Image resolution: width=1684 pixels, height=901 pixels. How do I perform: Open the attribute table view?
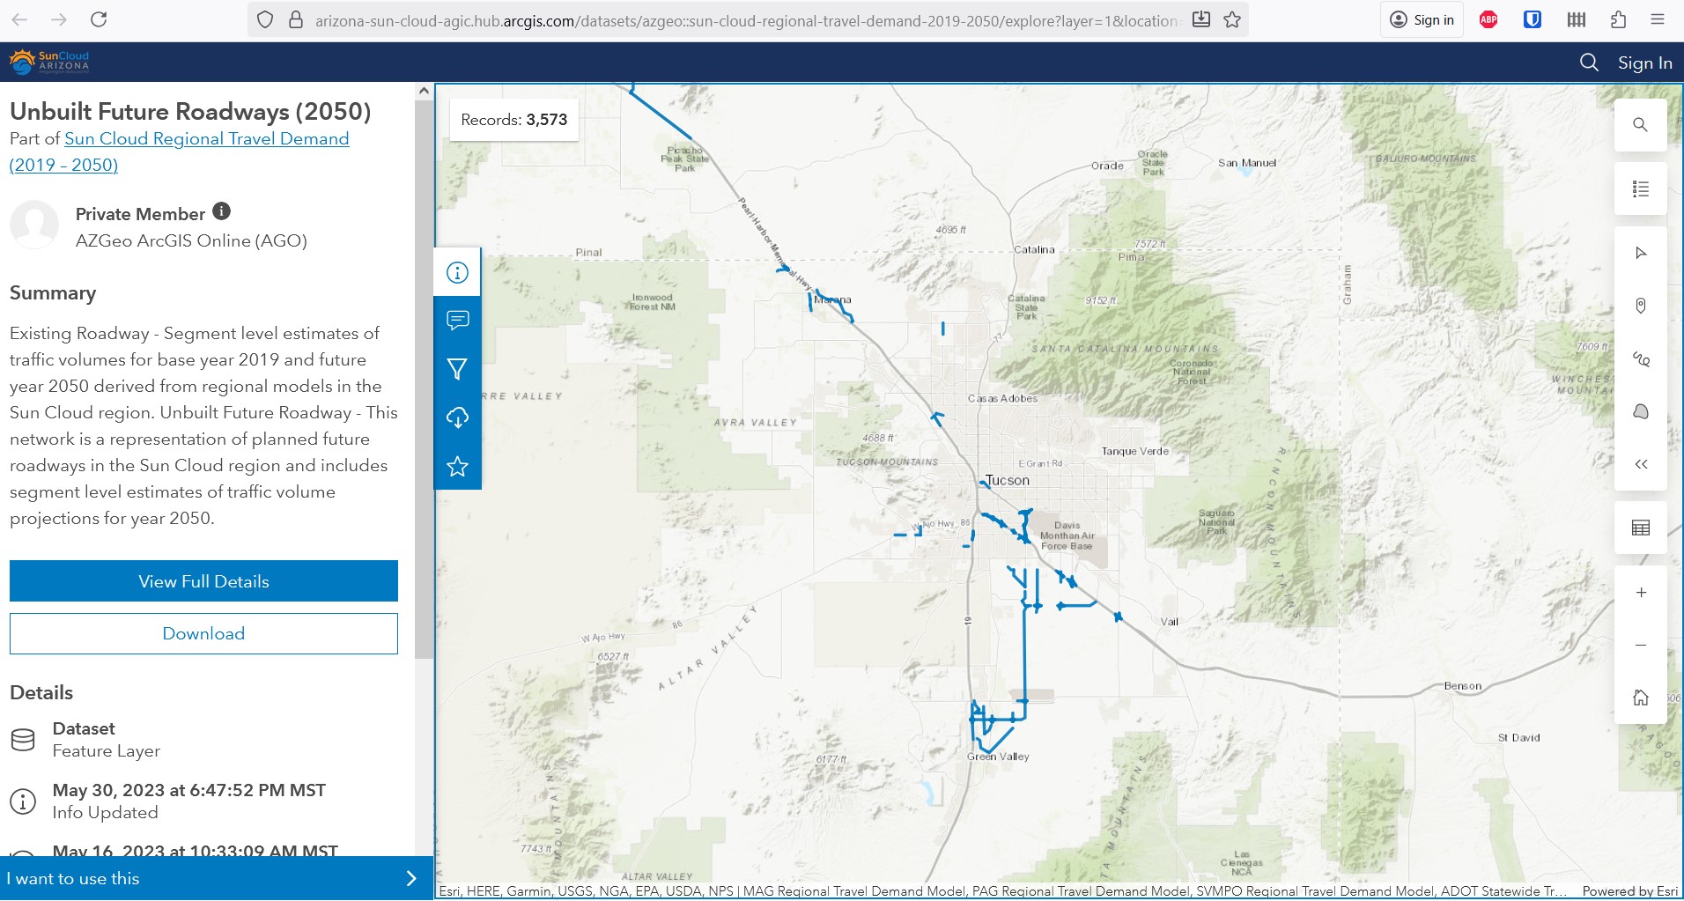coord(1640,528)
